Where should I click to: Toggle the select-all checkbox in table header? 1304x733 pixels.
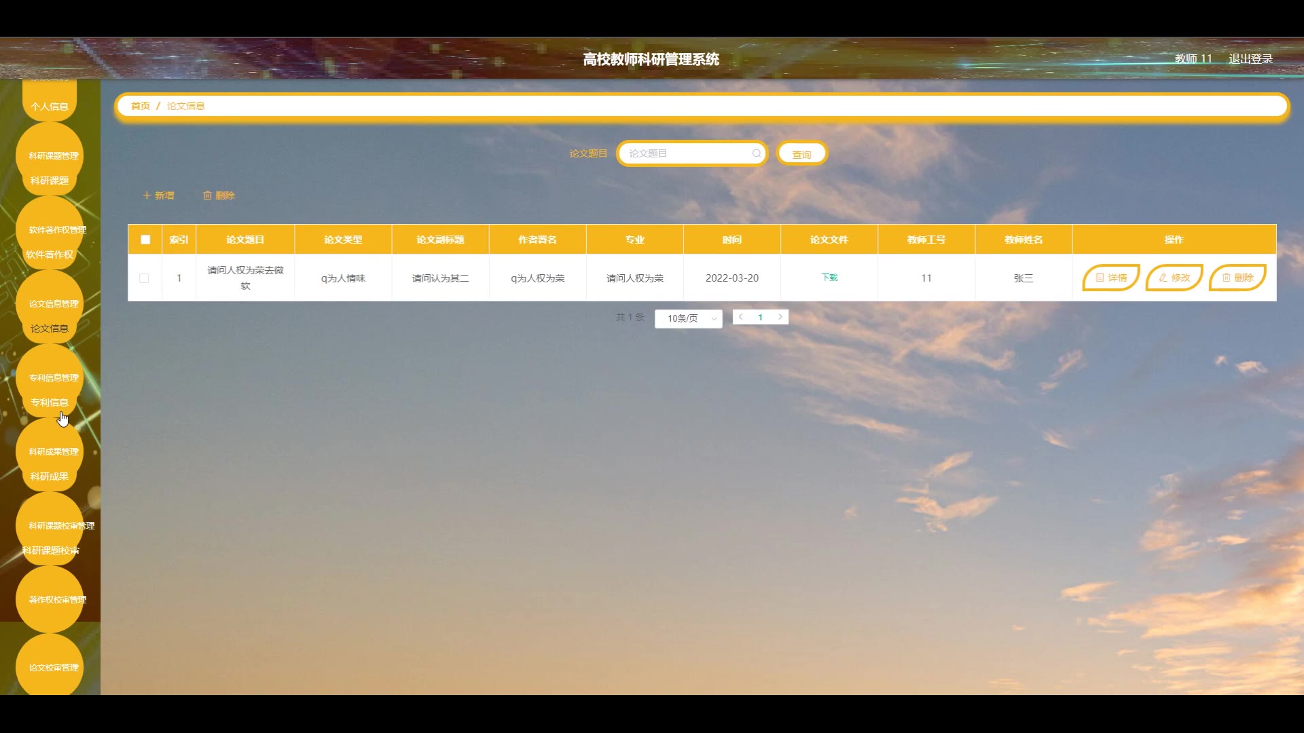pyautogui.click(x=145, y=240)
